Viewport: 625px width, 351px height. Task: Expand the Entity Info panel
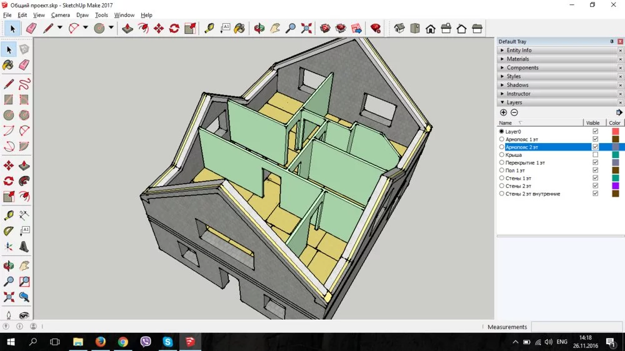pyautogui.click(x=519, y=51)
